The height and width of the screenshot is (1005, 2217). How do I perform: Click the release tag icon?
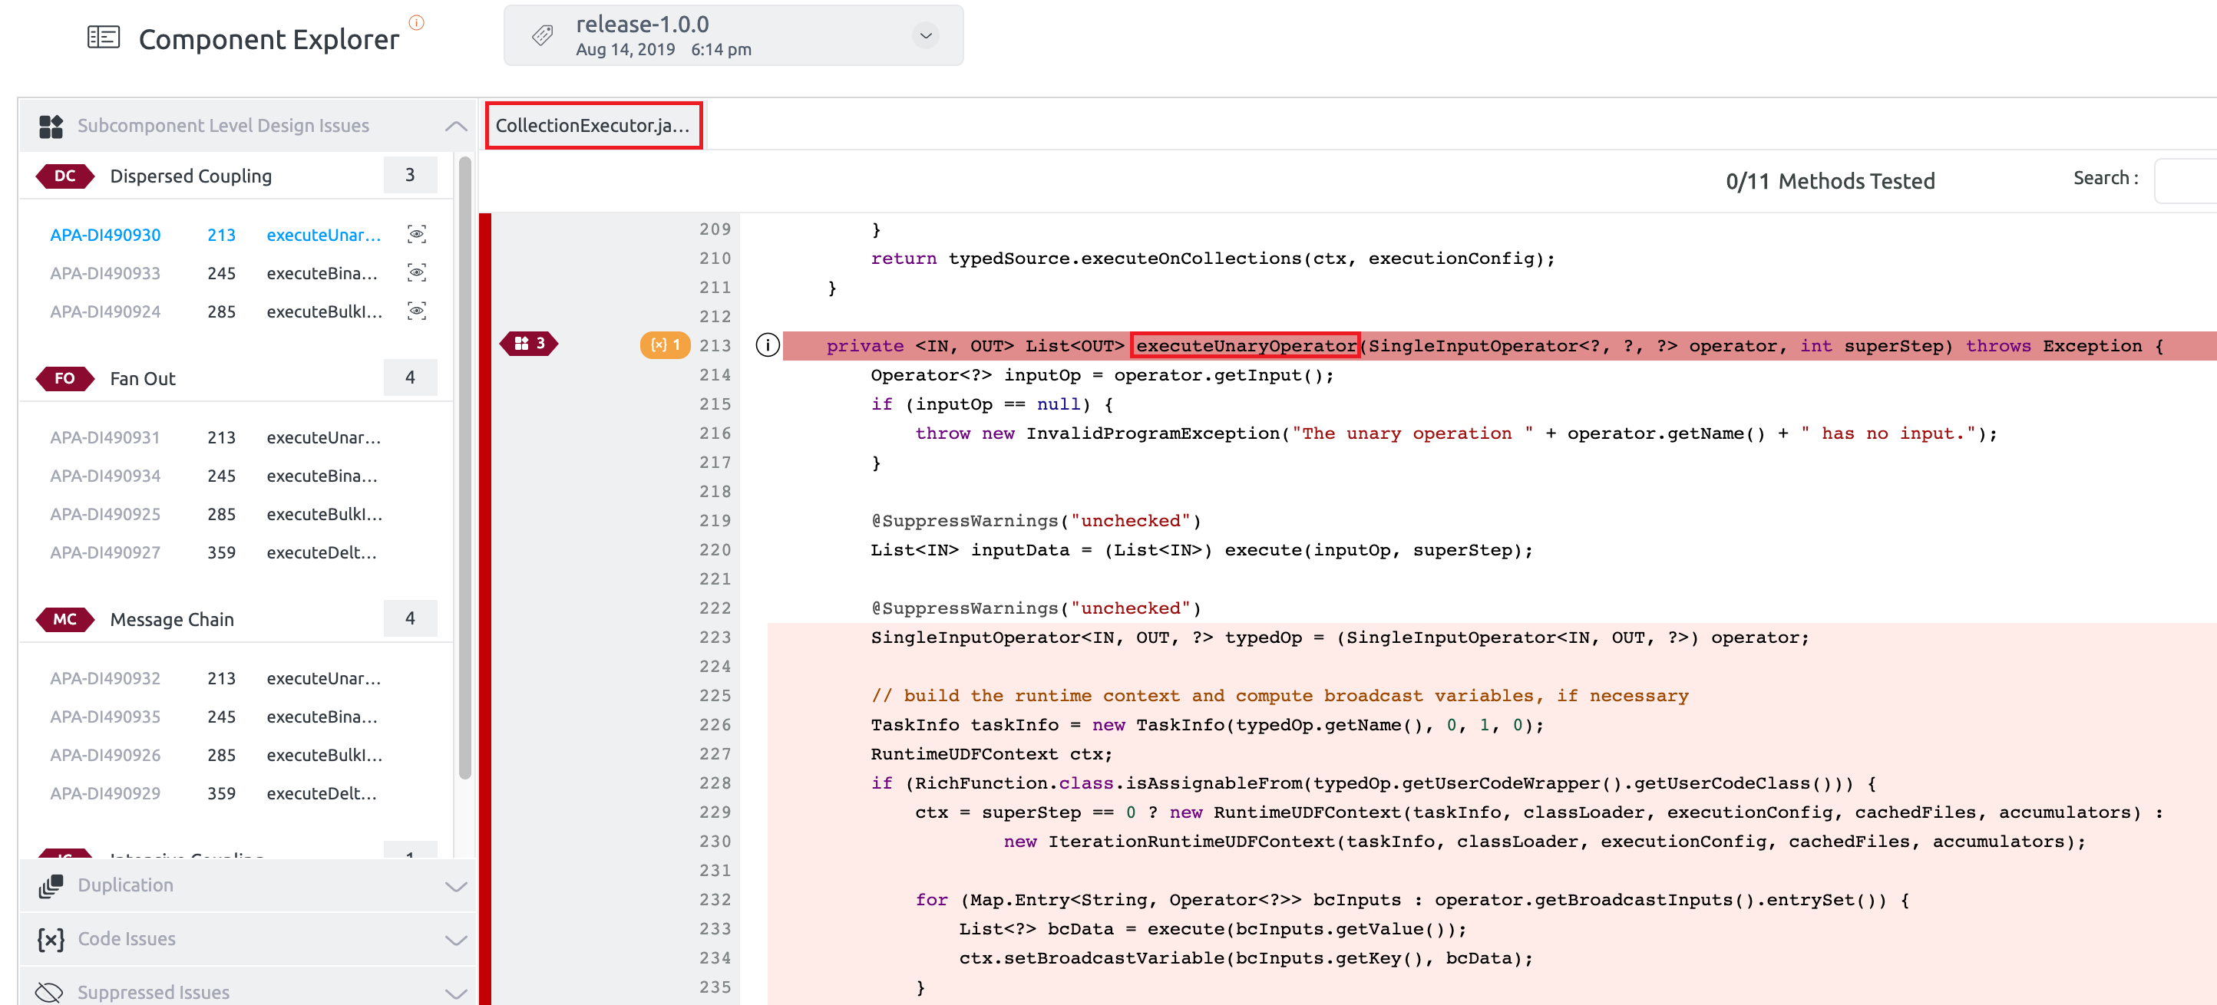542,35
